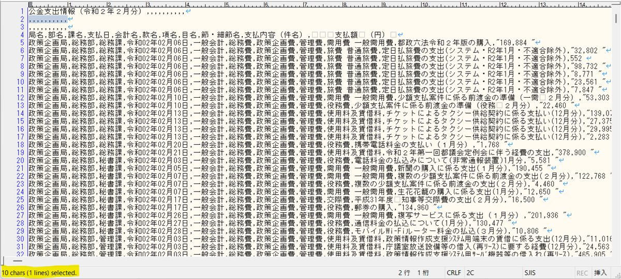Click the highlighted comma selection on line 2
Viewport: 621px width, 279px height.
(48, 19)
